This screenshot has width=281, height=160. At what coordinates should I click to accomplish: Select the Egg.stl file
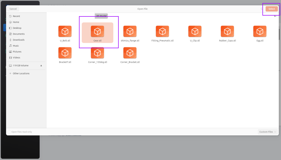click(260, 33)
